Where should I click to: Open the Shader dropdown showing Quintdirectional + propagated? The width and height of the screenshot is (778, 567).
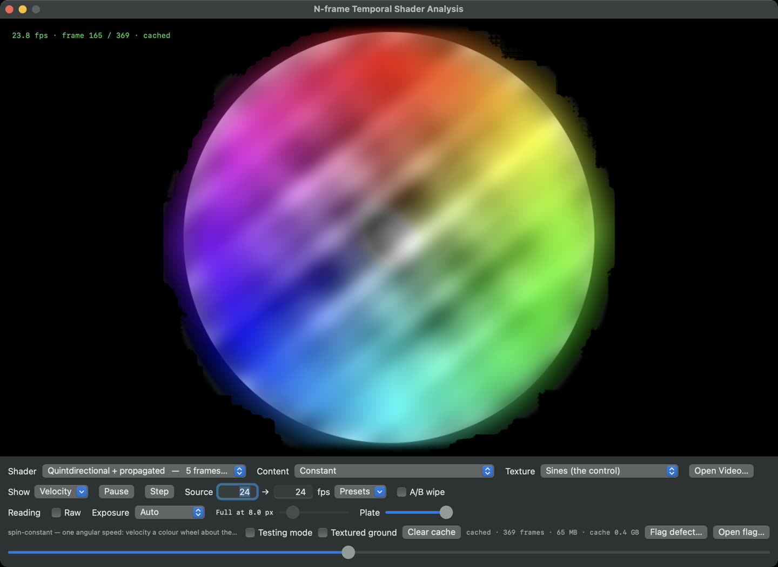144,471
